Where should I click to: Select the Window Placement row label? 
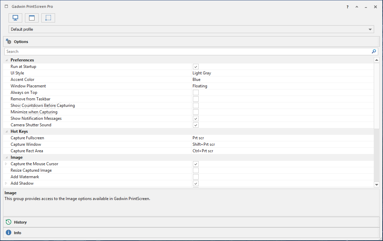coord(28,86)
